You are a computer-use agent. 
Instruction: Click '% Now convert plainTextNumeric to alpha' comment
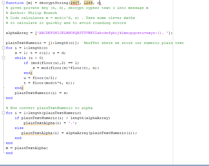point(49,108)
